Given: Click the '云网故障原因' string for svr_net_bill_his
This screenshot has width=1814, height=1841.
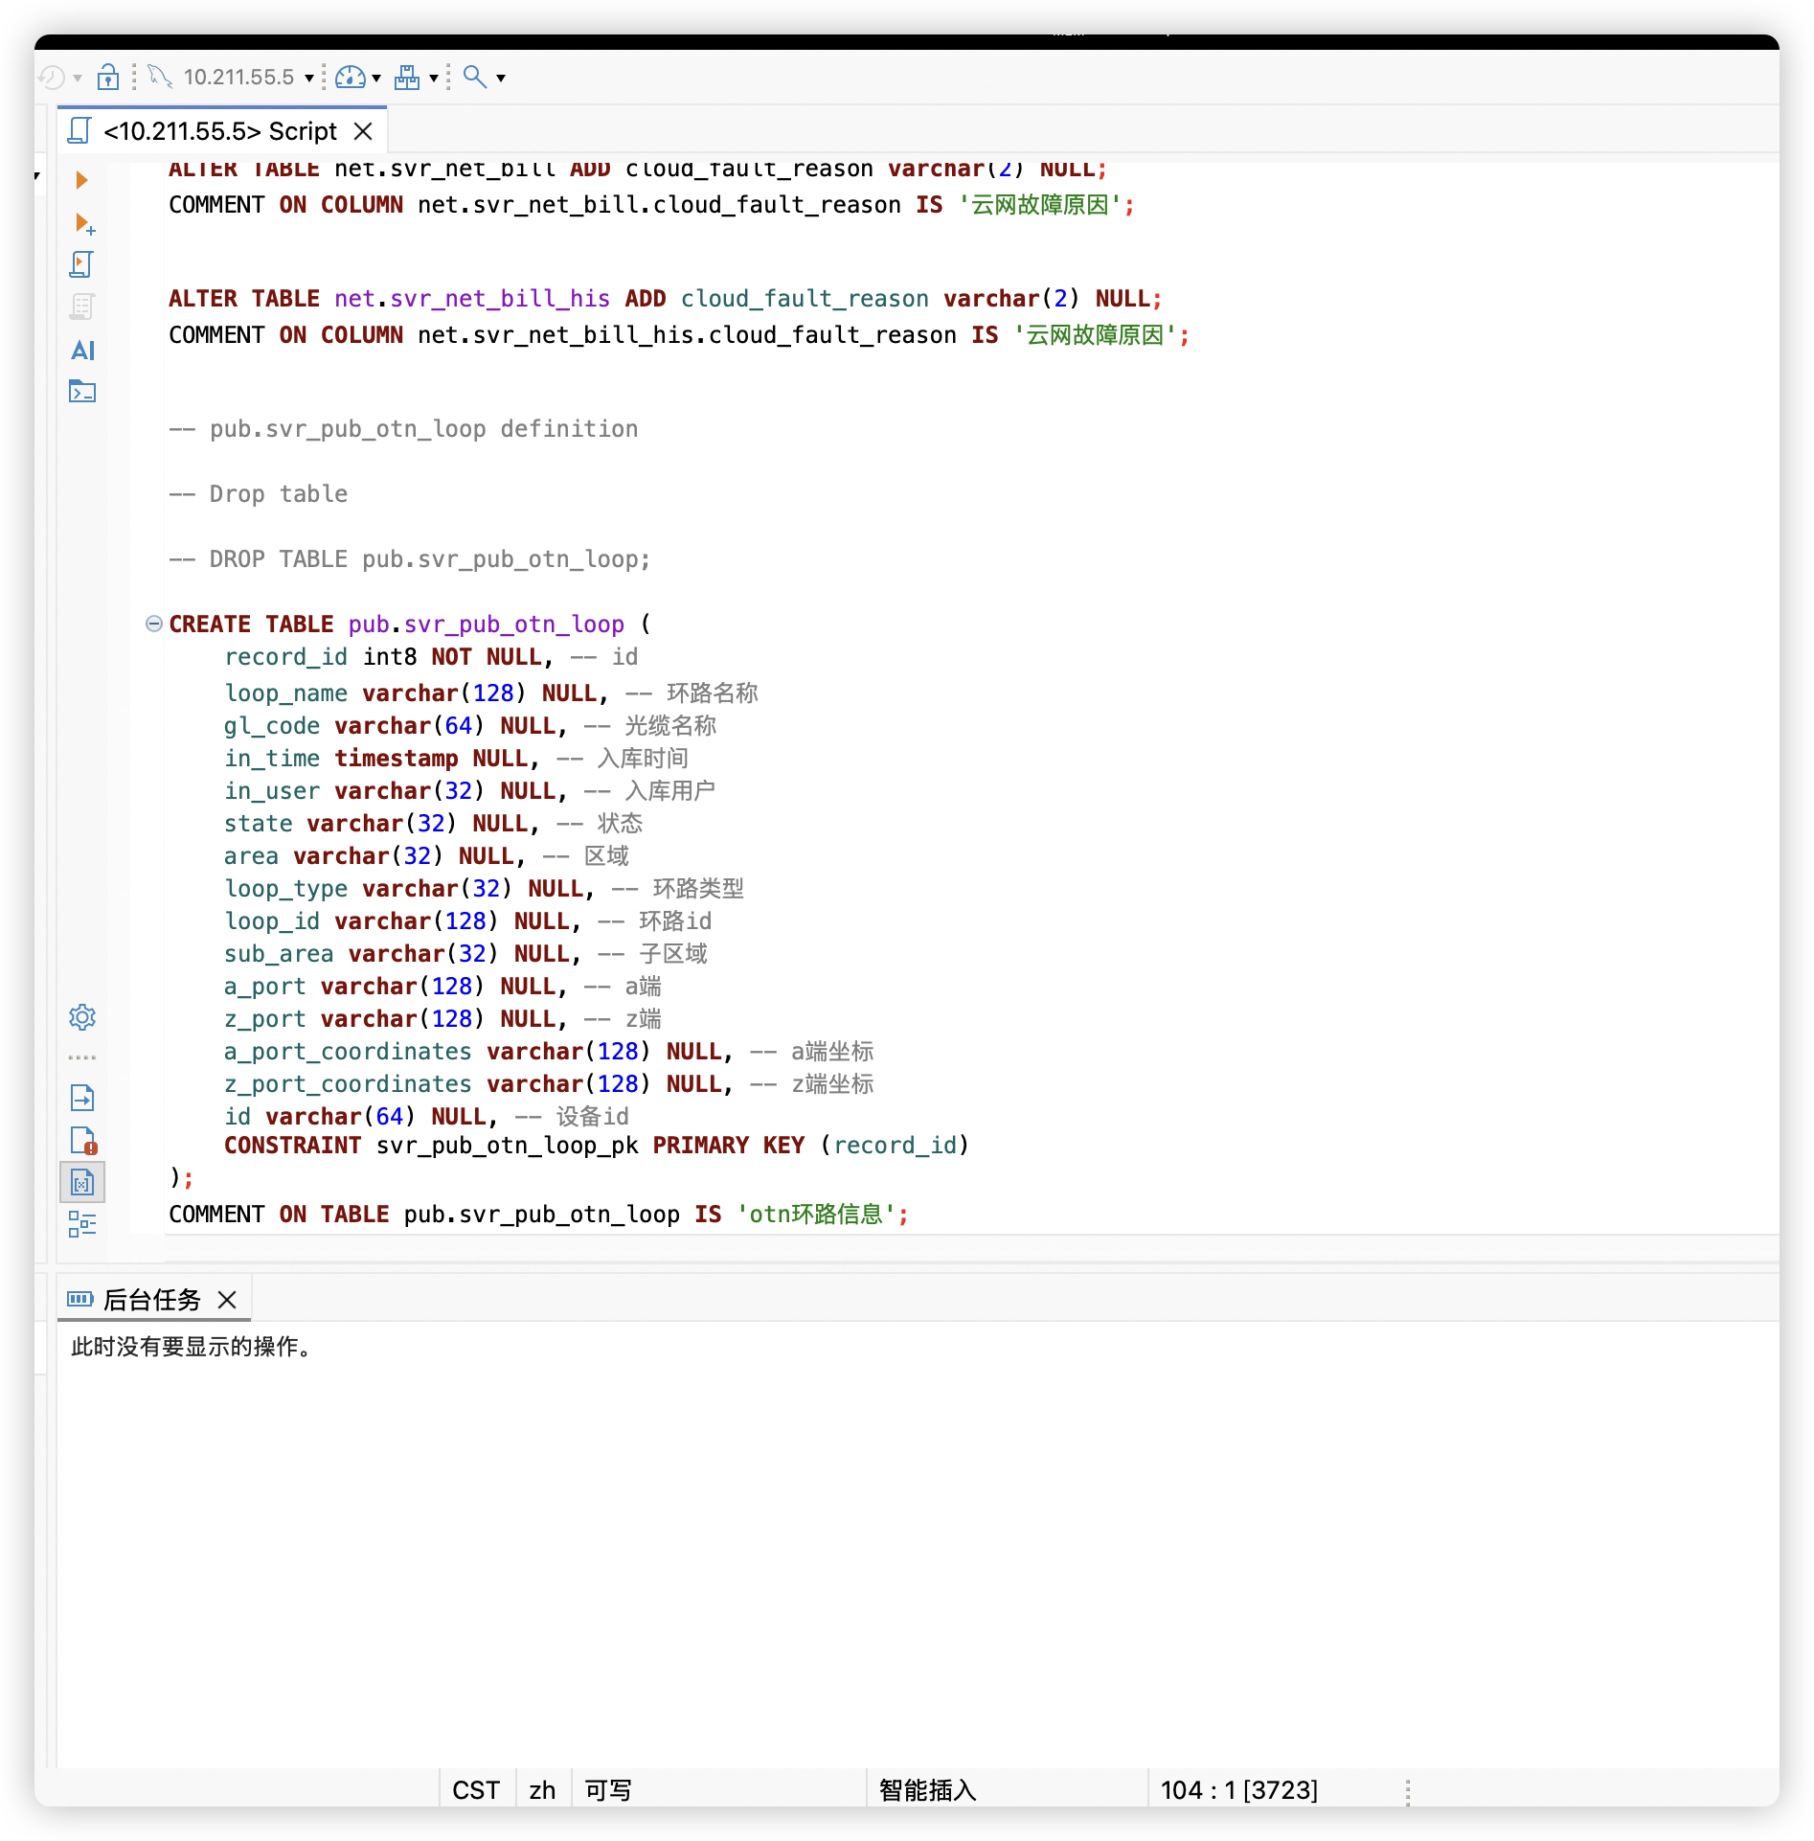Looking at the screenshot, I should tap(1095, 334).
